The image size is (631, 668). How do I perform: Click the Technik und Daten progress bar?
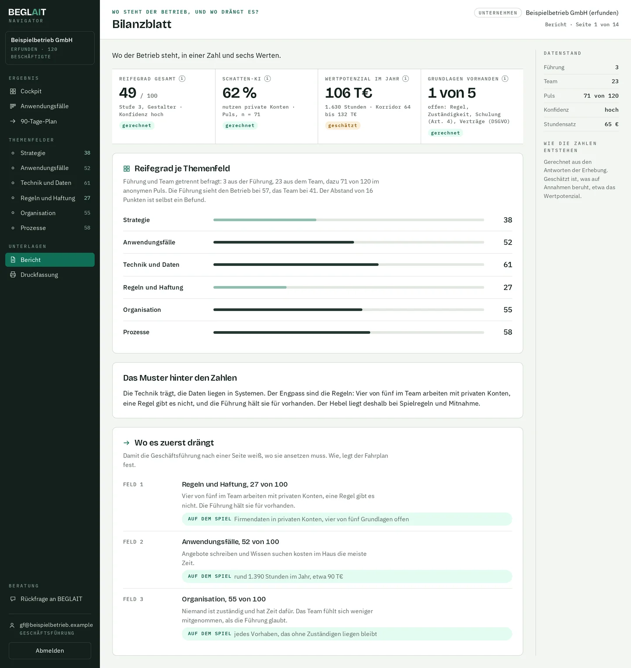click(x=349, y=265)
